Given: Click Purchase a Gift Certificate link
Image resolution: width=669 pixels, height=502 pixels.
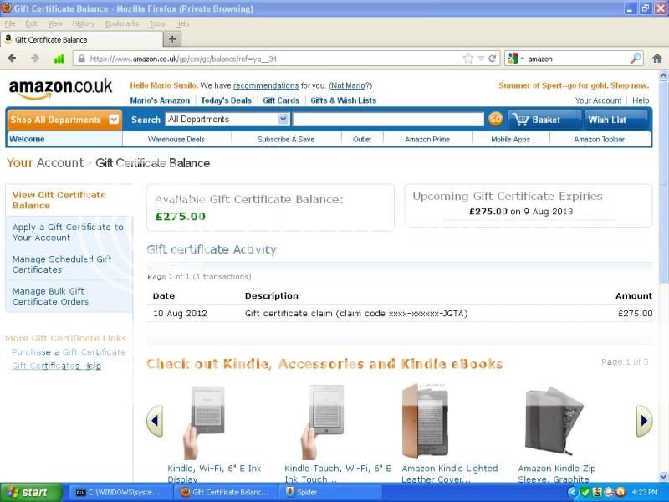Looking at the screenshot, I should (x=69, y=351).
